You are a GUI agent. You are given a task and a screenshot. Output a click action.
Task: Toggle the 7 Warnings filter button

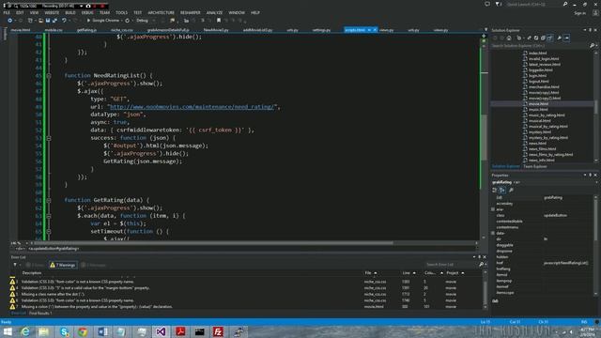(x=63, y=265)
